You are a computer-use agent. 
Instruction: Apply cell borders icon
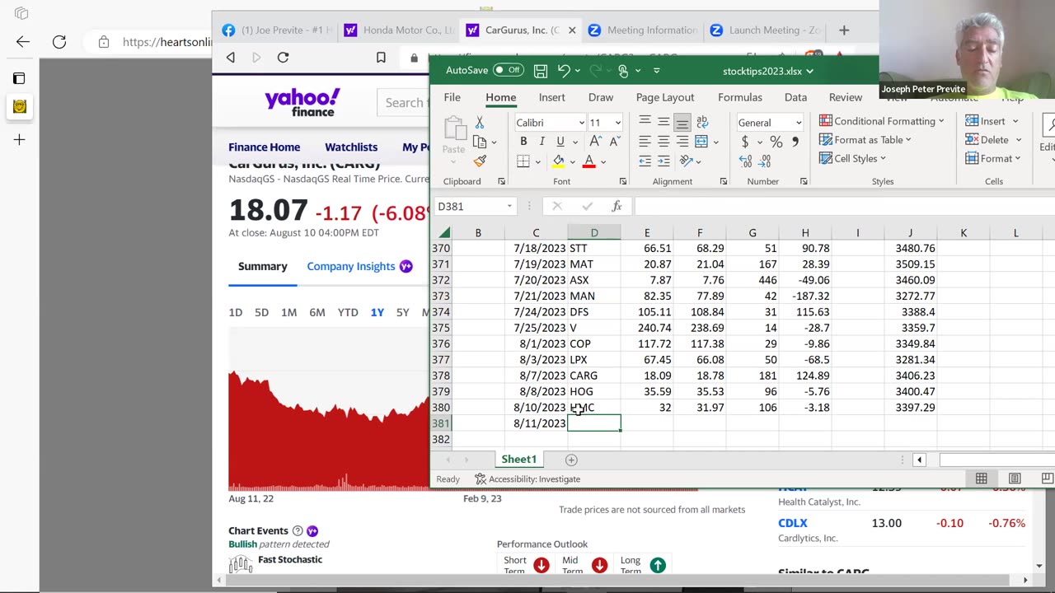click(523, 161)
